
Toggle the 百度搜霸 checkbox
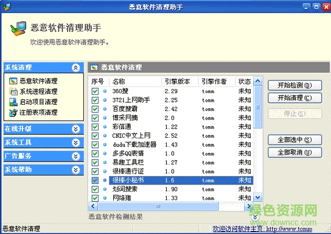pyautogui.click(x=95, y=109)
